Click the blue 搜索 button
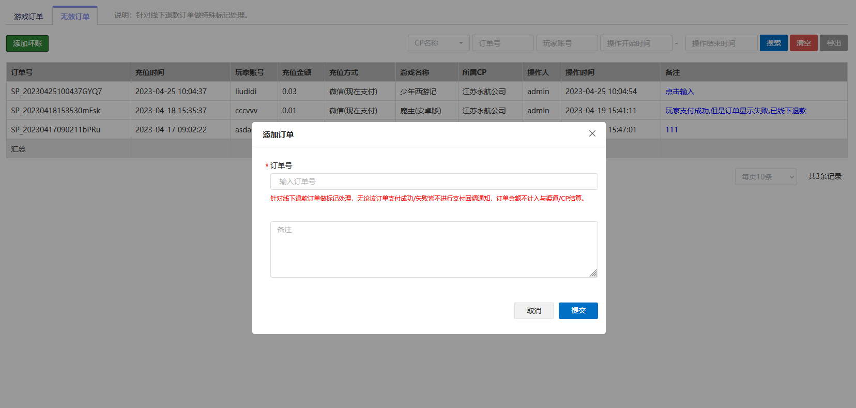This screenshot has height=408, width=856. 774,43
